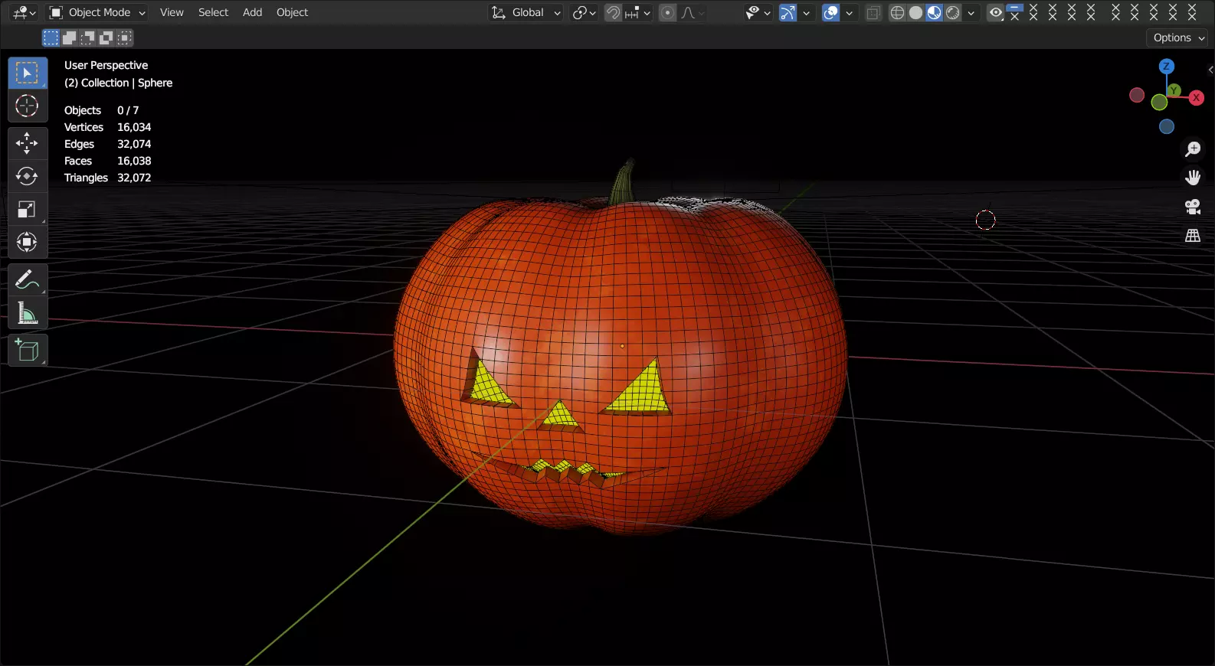1215x666 pixels.
Task: Click the '(2) Collection | Sphere' text
Action: (x=118, y=83)
